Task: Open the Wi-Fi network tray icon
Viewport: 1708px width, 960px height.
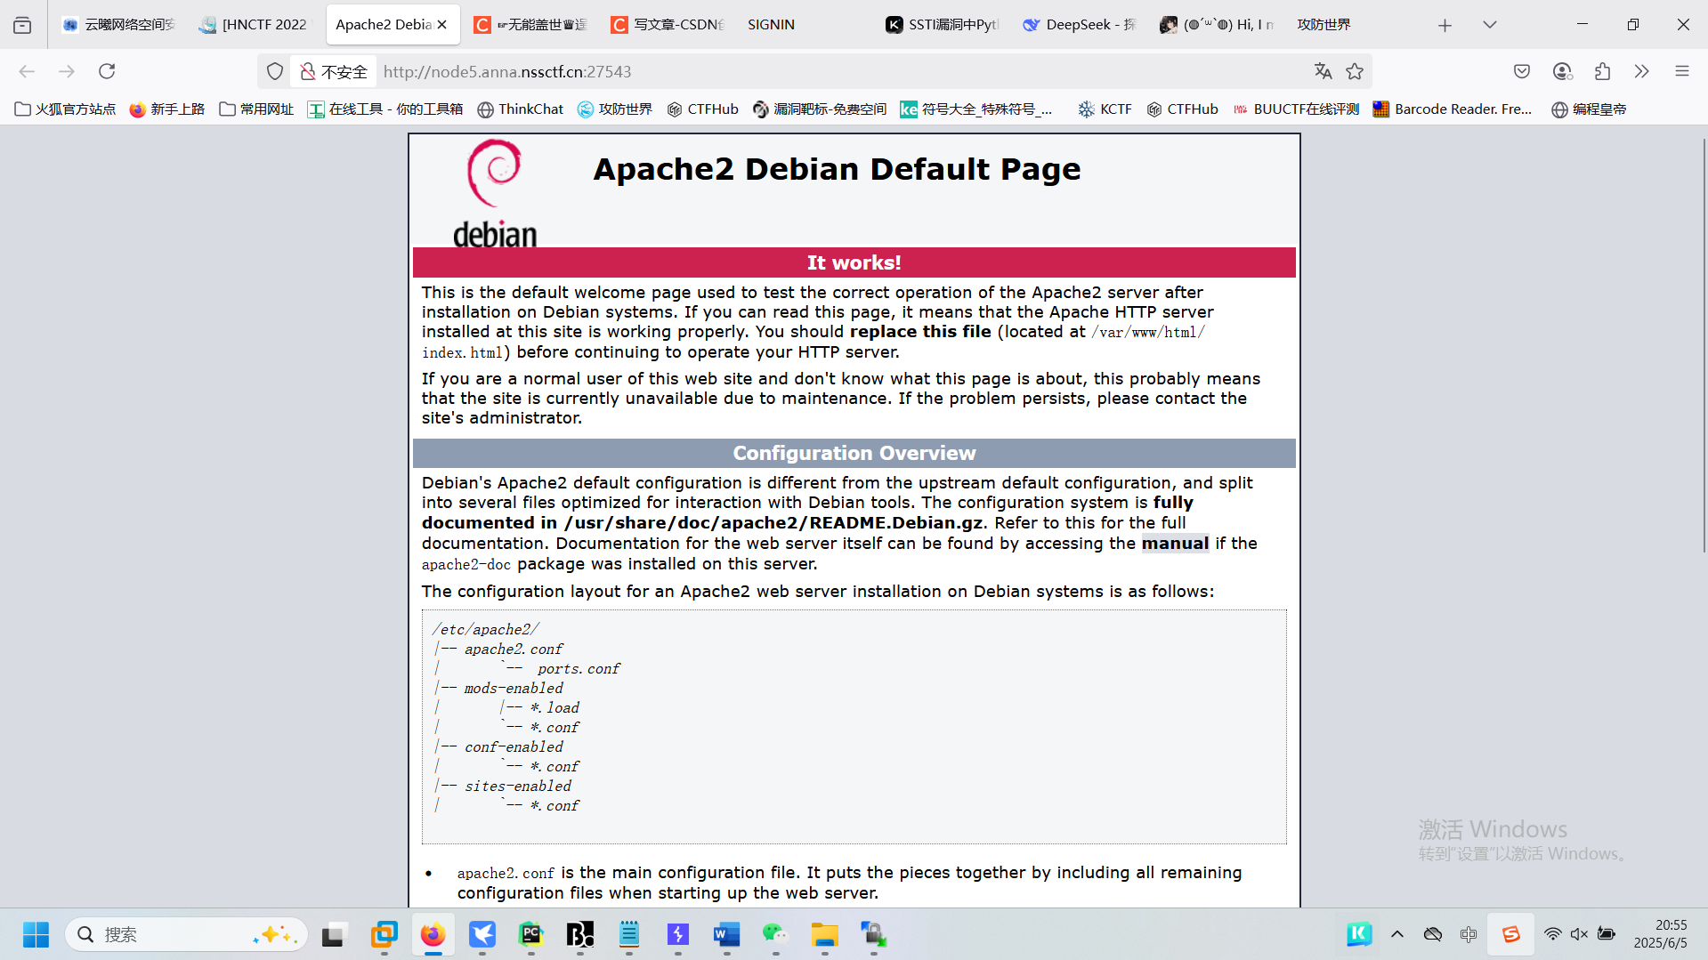Action: pyautogui.click(x=1552, y=934)
